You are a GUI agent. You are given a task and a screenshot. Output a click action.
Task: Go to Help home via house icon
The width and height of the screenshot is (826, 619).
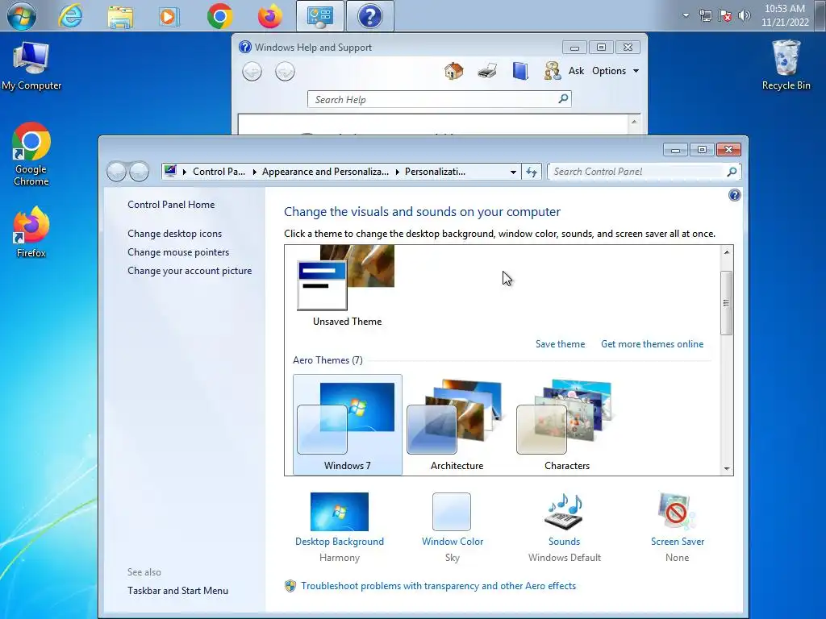pos(453,71)
